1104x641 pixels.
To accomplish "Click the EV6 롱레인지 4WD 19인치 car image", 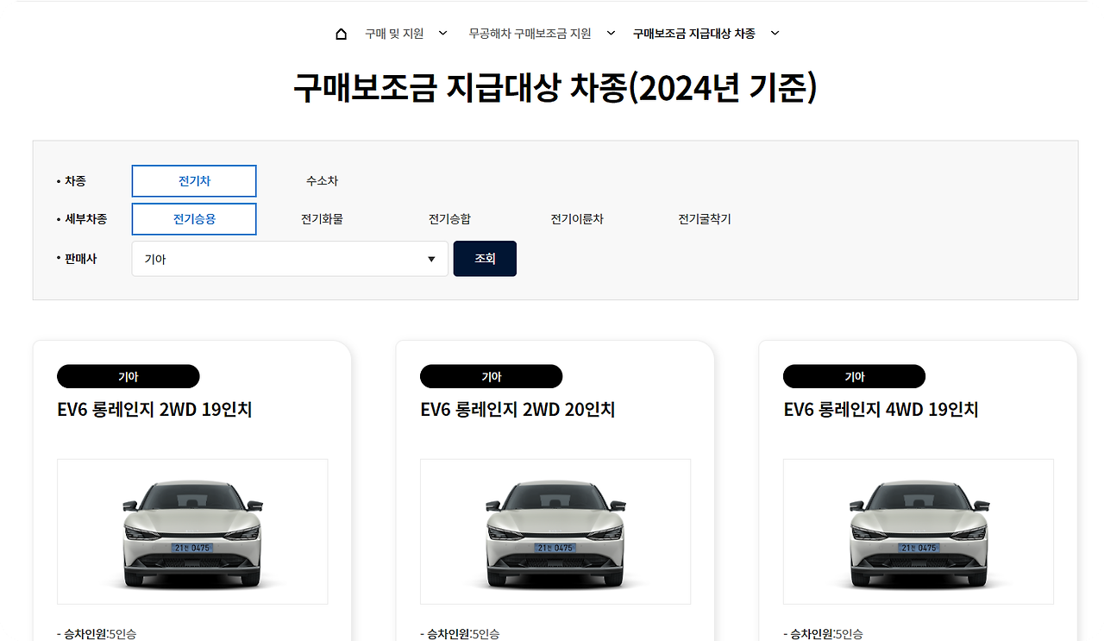I will click(918, 531).
